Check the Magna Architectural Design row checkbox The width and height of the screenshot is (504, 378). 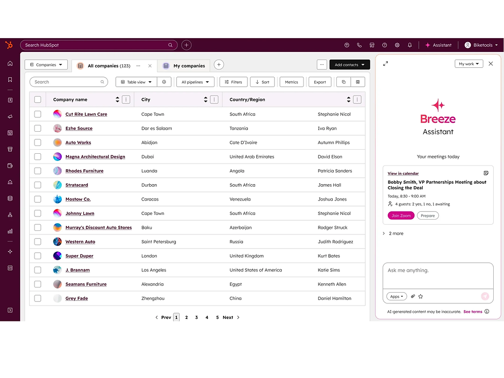point(38,156)
